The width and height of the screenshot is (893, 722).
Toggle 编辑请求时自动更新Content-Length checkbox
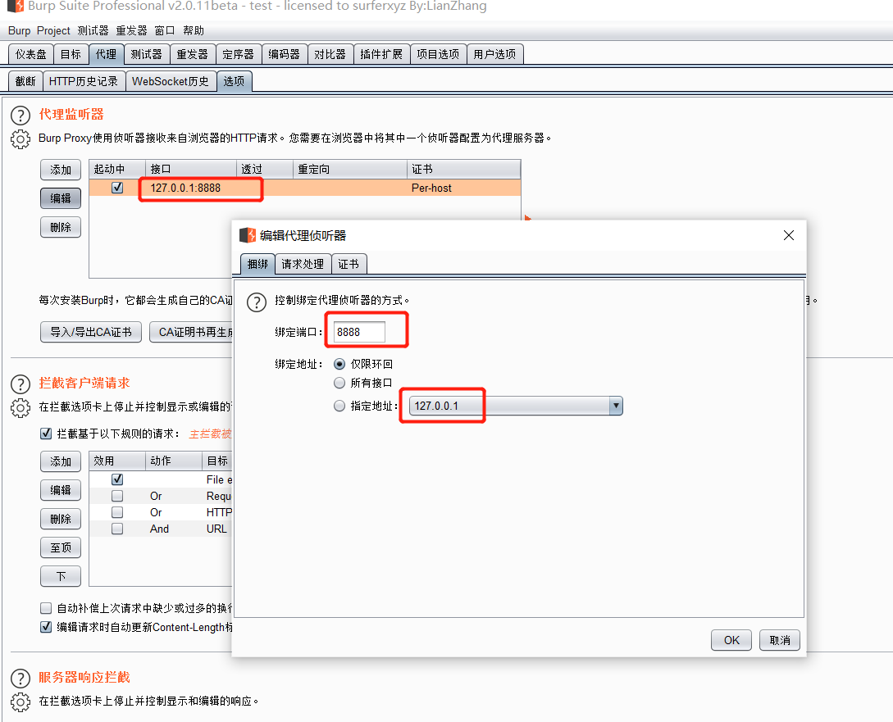(x=46, y=627)
